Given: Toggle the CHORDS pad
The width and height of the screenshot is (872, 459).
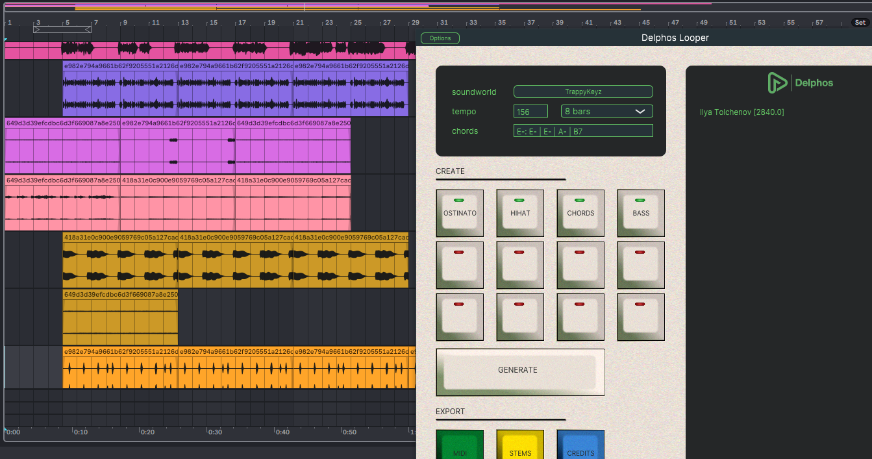Looking at the screenshot, I should click(580, 213).
